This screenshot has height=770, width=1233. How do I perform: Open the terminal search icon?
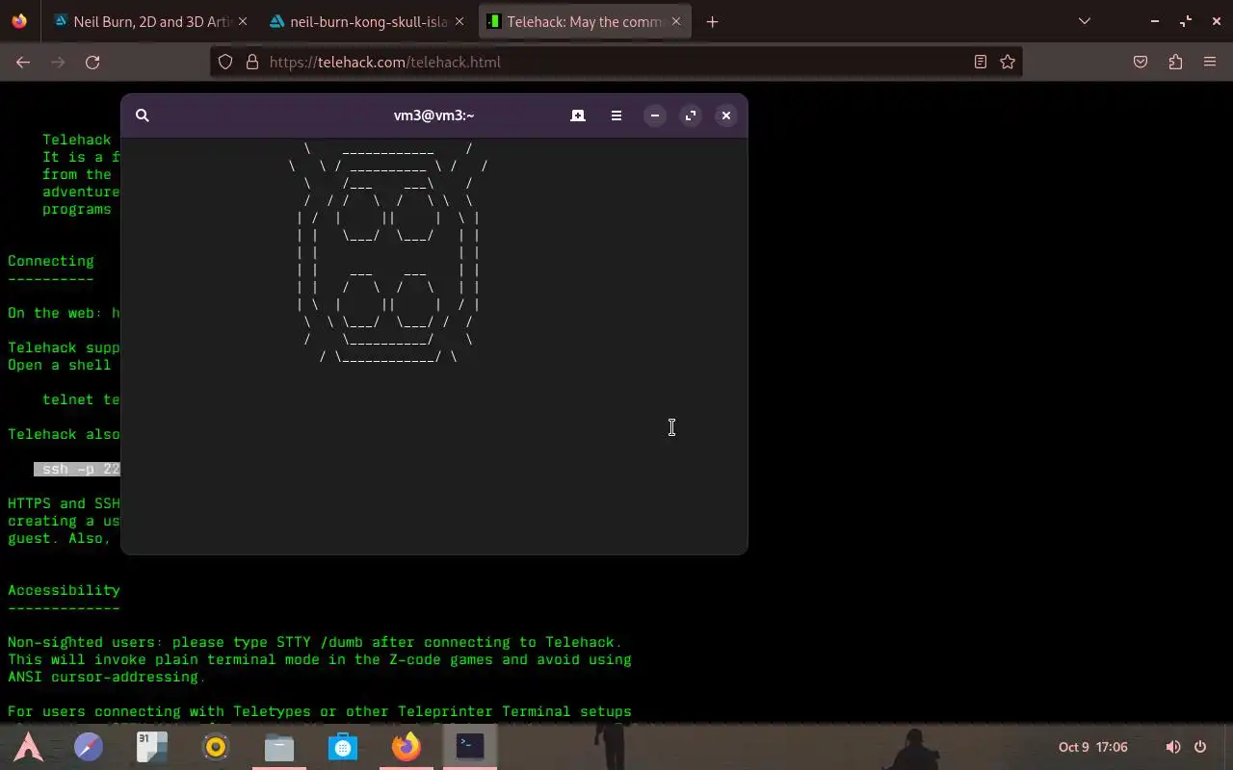point(143,115)
